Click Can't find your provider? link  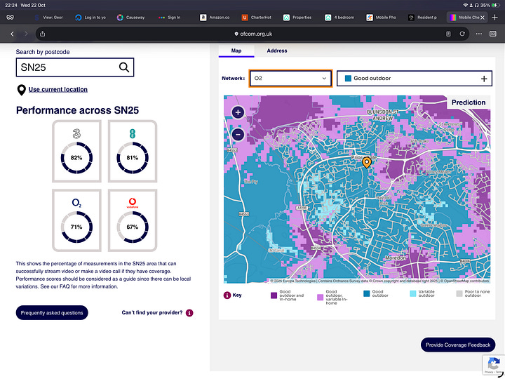click(x=152, y=312)
